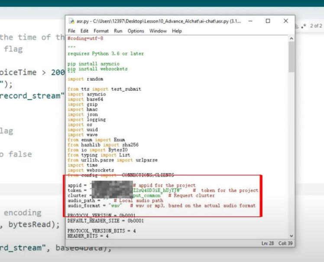The width and height of the screenshot is (324, 262).
Task: Click the 'import uuid' line
Action: point(83,130)
